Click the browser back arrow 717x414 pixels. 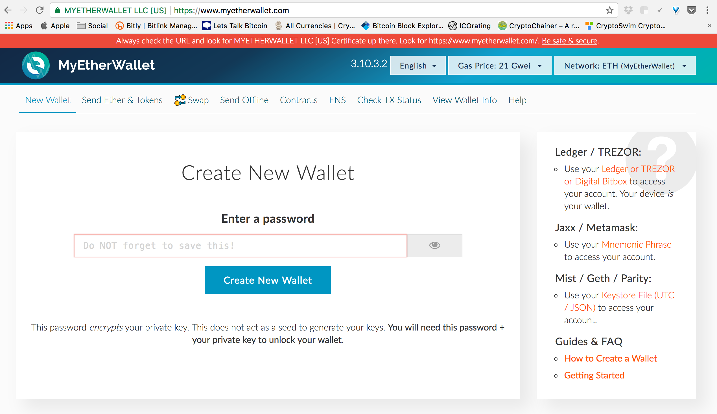pos(8,10)
